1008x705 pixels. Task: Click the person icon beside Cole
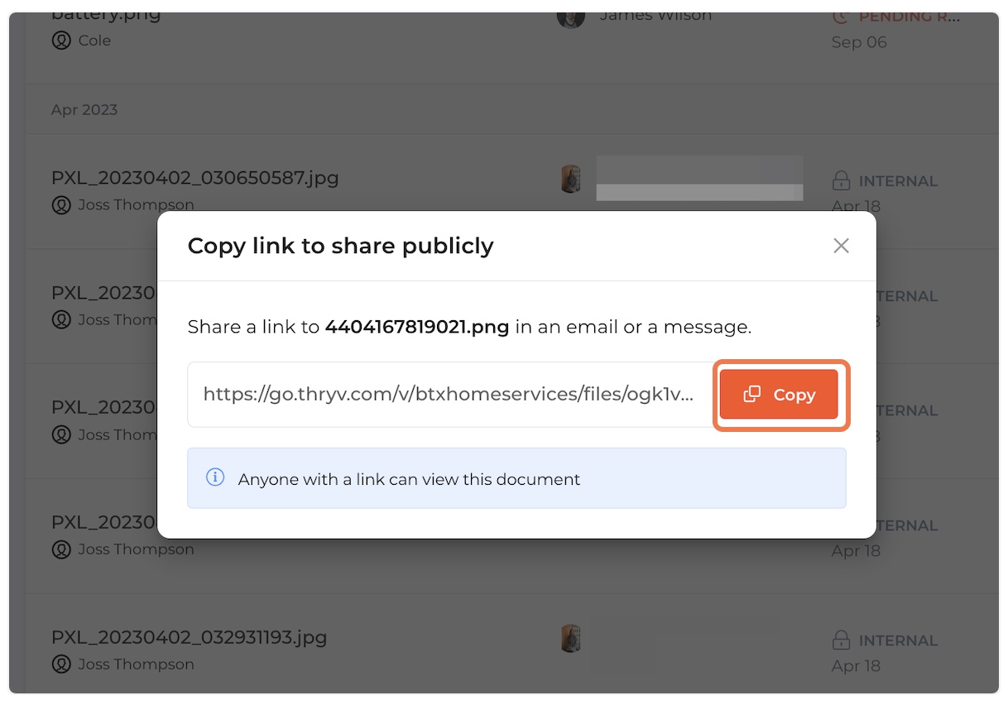[x=61, y=41]
